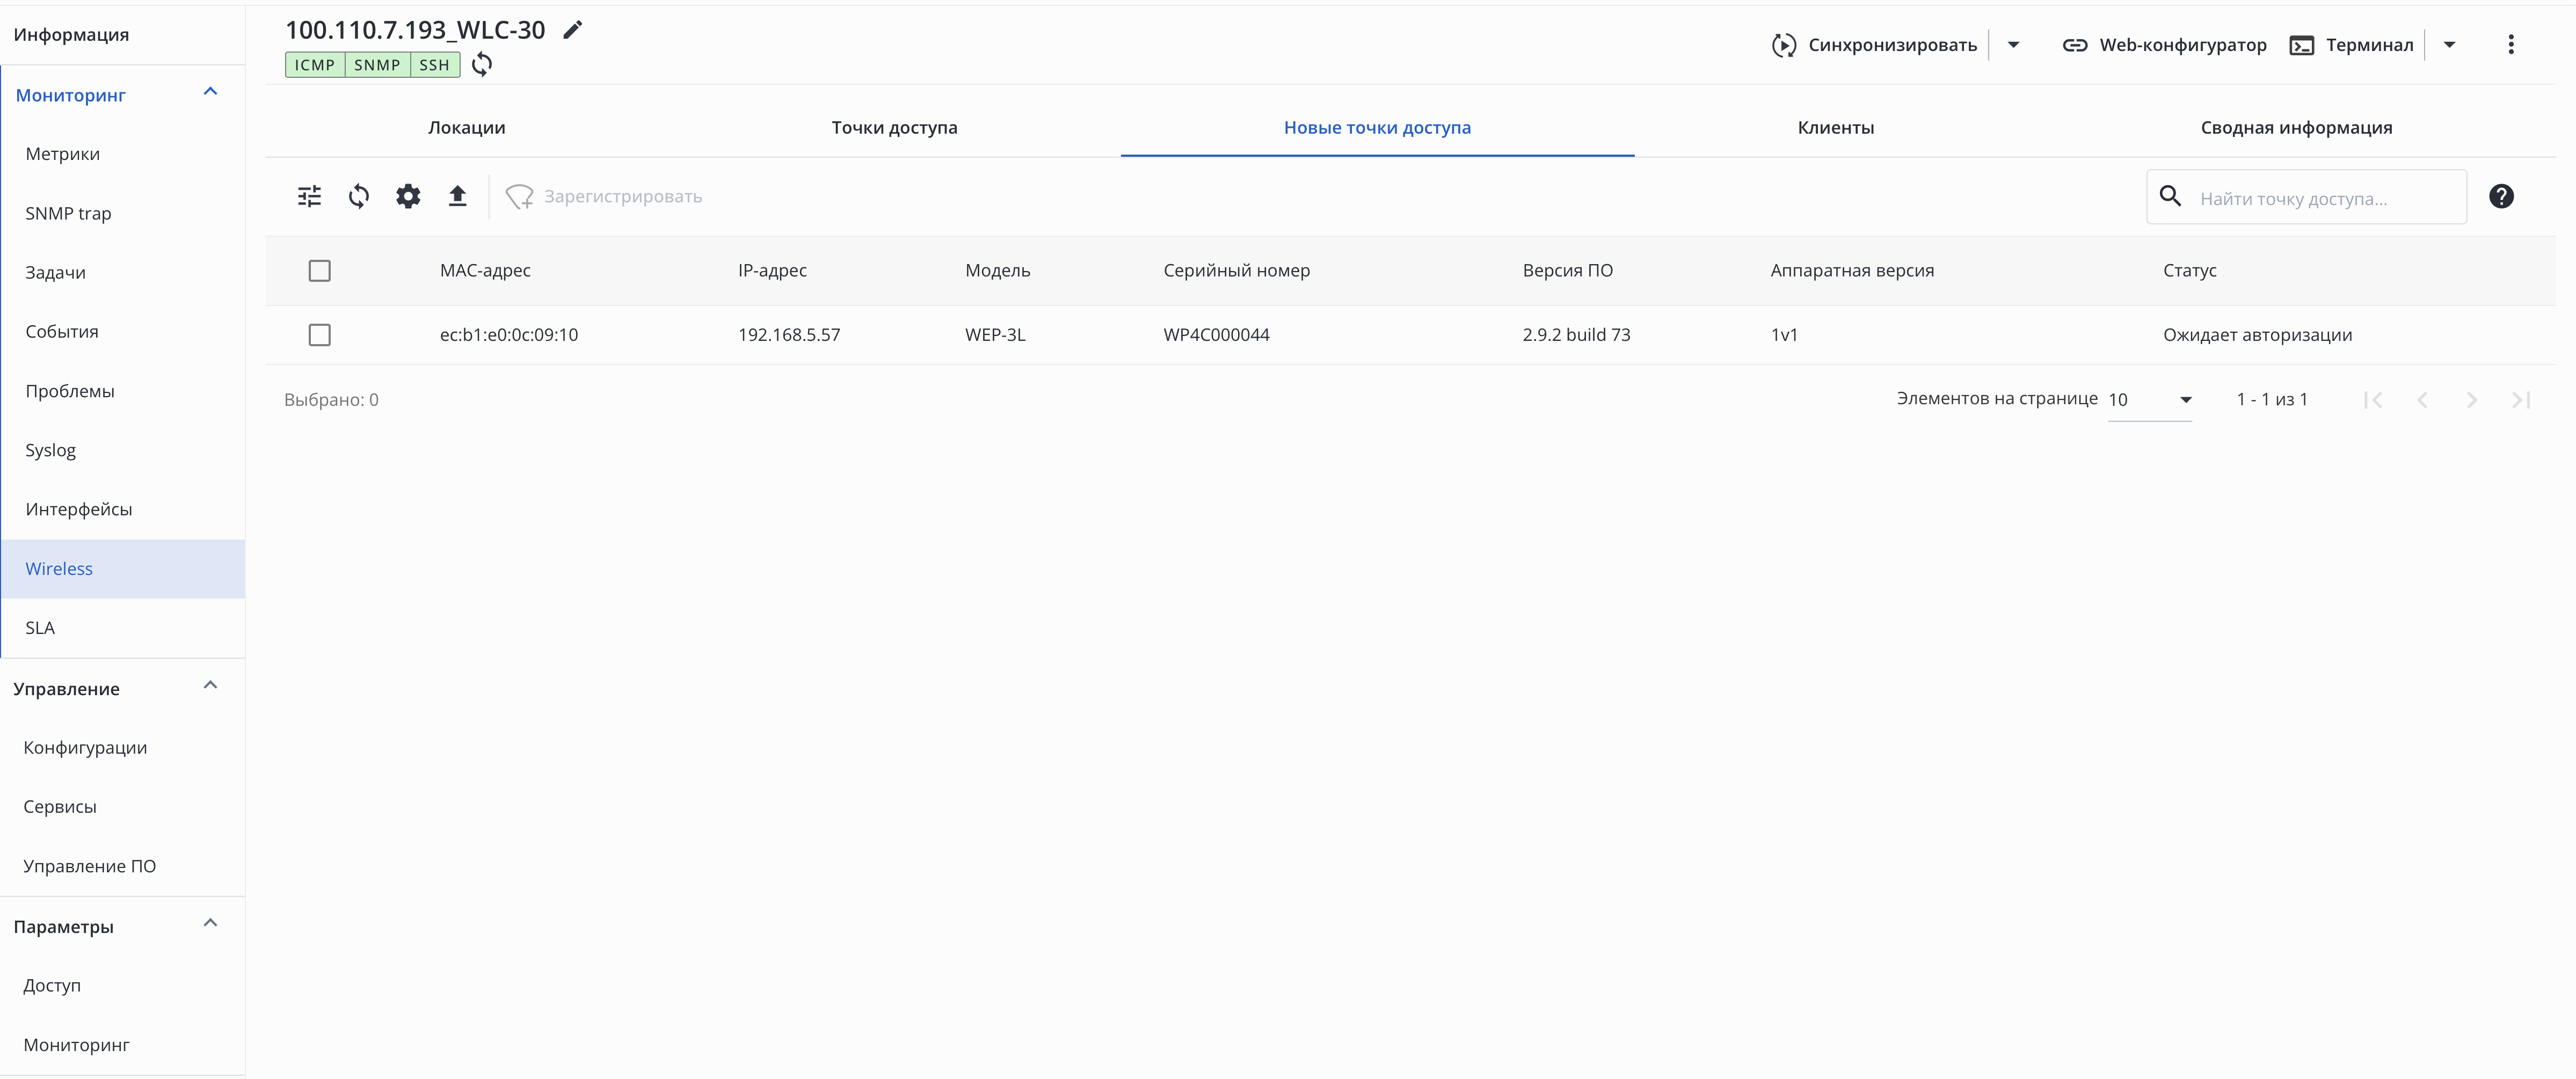Viewport: 2576px width, 1079px height.
Task: Open the items per page dropdown
Action: 2150,400
